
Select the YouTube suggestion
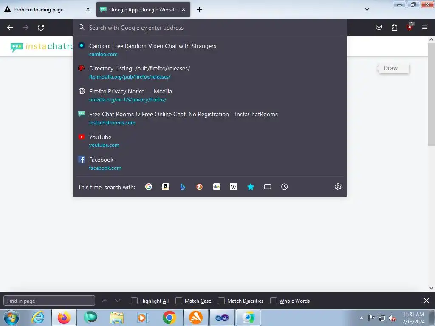(210, 141)
